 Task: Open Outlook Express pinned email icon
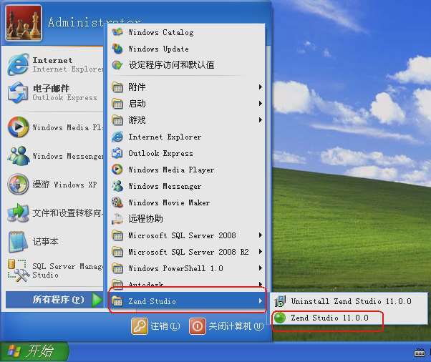click(x=18, y=93)
